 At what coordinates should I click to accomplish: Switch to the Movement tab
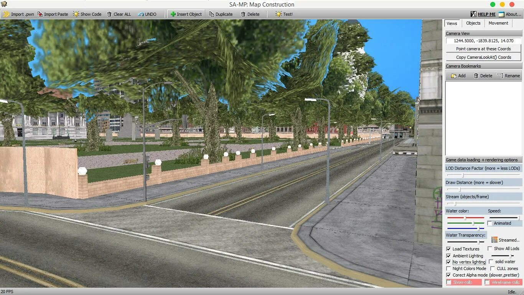click(498, 23)
